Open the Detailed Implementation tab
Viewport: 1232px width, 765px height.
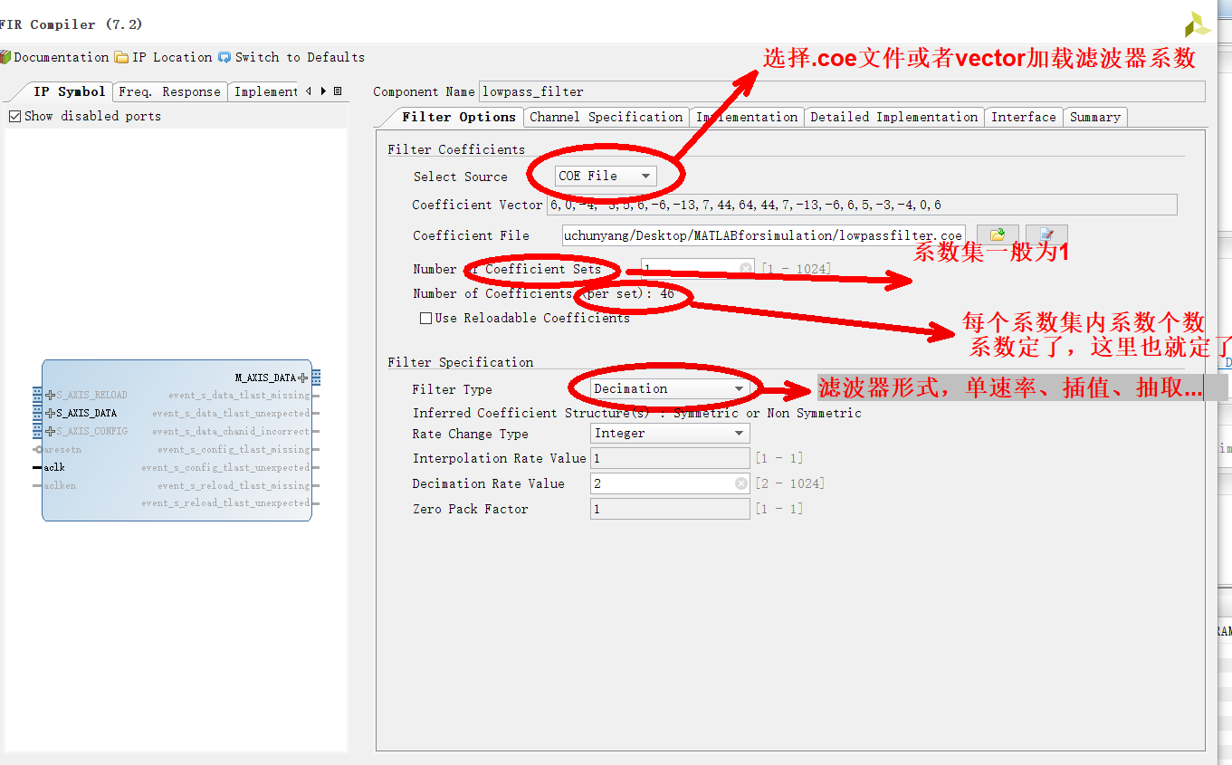tap(893, 117)
